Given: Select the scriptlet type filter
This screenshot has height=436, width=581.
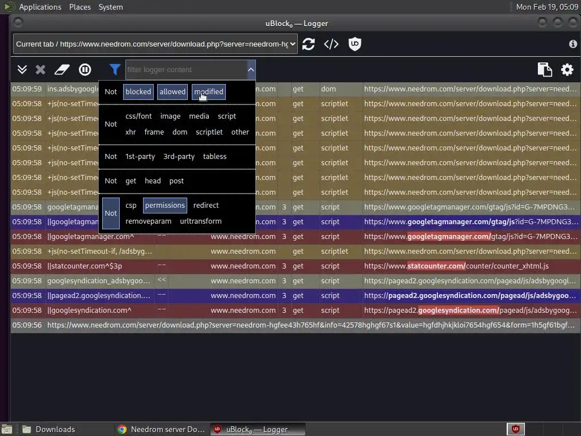Looking at the screenshot, I should [209, 132].
